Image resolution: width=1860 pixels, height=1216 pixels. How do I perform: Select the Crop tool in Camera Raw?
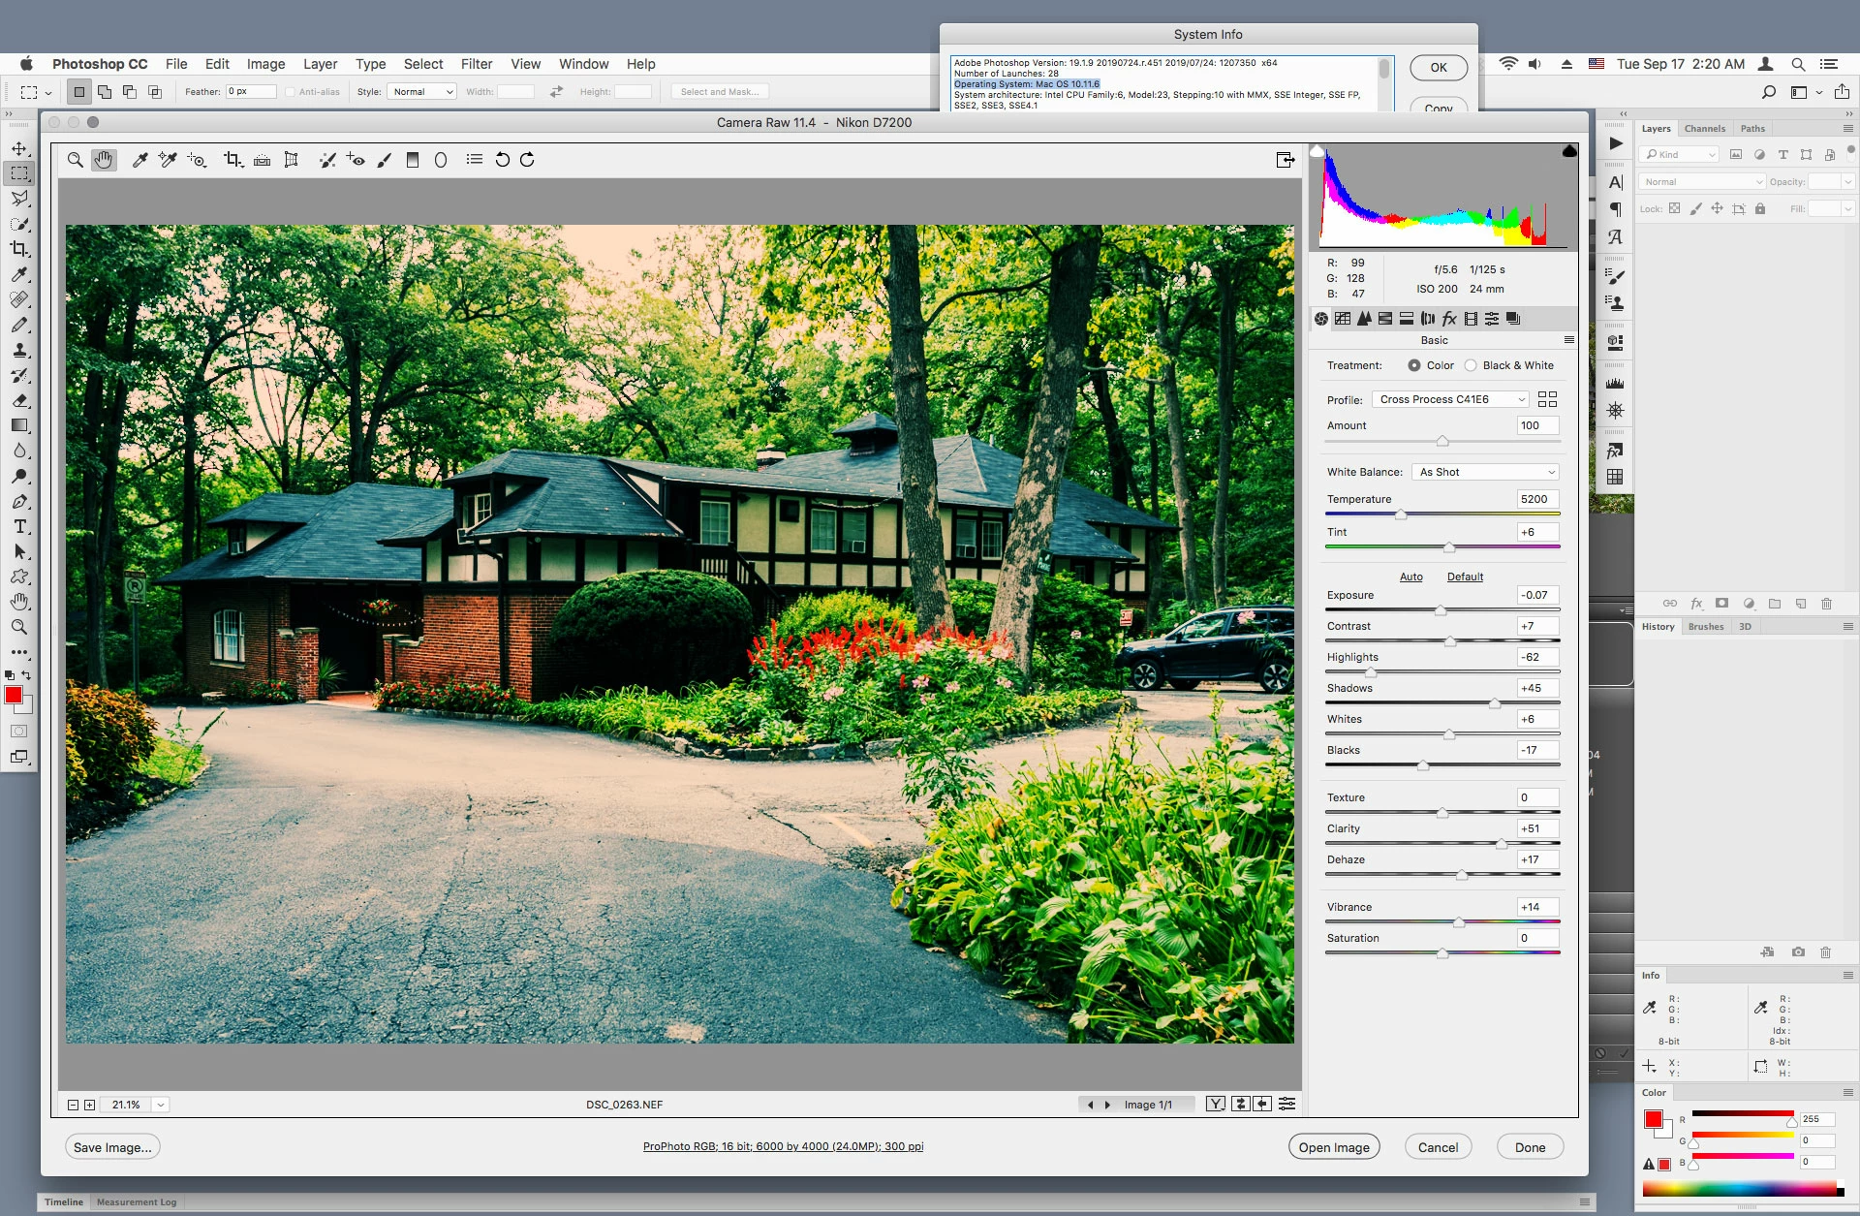(232, 160)
